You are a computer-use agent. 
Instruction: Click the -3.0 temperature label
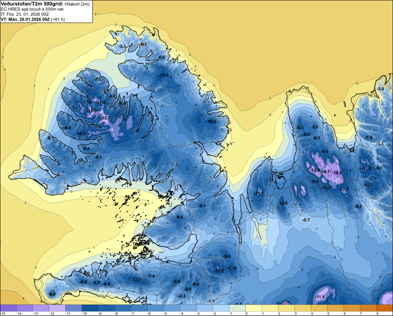coord(380,89)
